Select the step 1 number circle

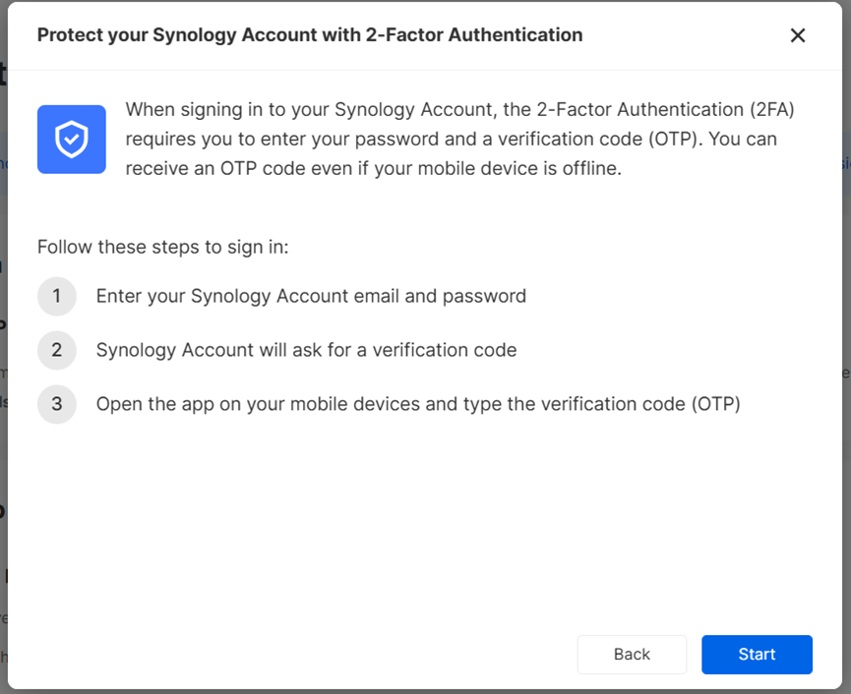coord(57,296)
